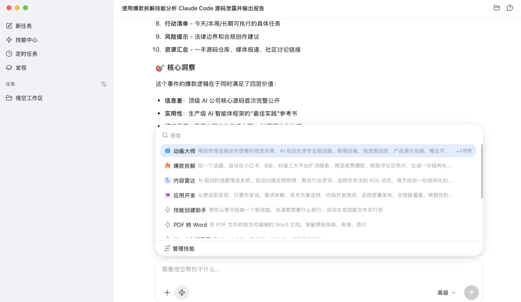Select the 爆款拆解 skill entry
This screenshot has height=302, width=521.
[x=241, y=165]
